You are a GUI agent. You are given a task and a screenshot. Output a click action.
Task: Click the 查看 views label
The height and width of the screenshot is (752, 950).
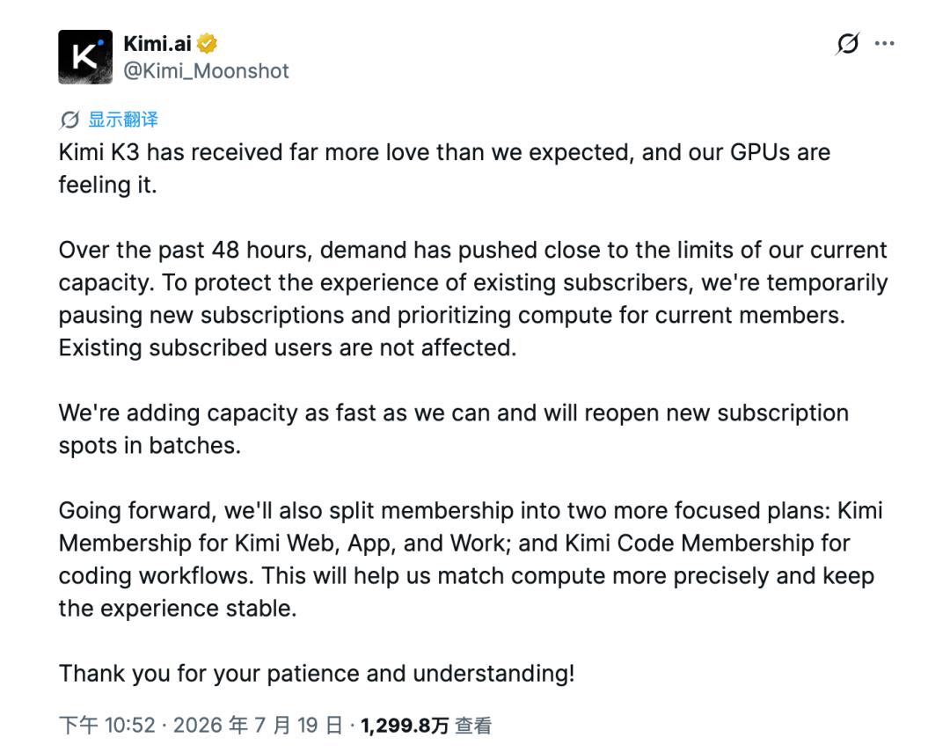(473, 725)
